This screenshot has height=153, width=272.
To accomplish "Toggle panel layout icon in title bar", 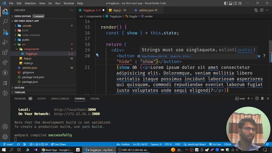I will pos(230,3).
